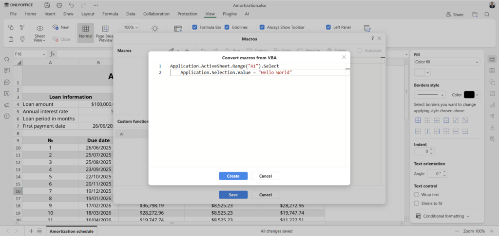Image resolution: width=499 pixels, height=236 pixels.
Task: Click Create in Convert macros dialog
Action: [x=233, y=176]
